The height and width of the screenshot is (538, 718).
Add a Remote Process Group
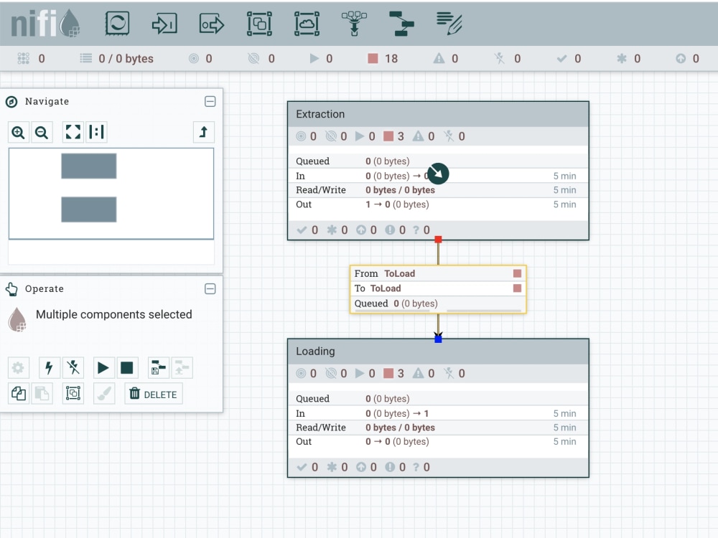pos(307,23)
